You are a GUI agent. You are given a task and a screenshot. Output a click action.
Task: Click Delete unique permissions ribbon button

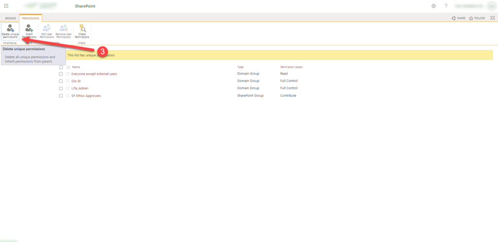pyautogui.click(x=10, y=32)
